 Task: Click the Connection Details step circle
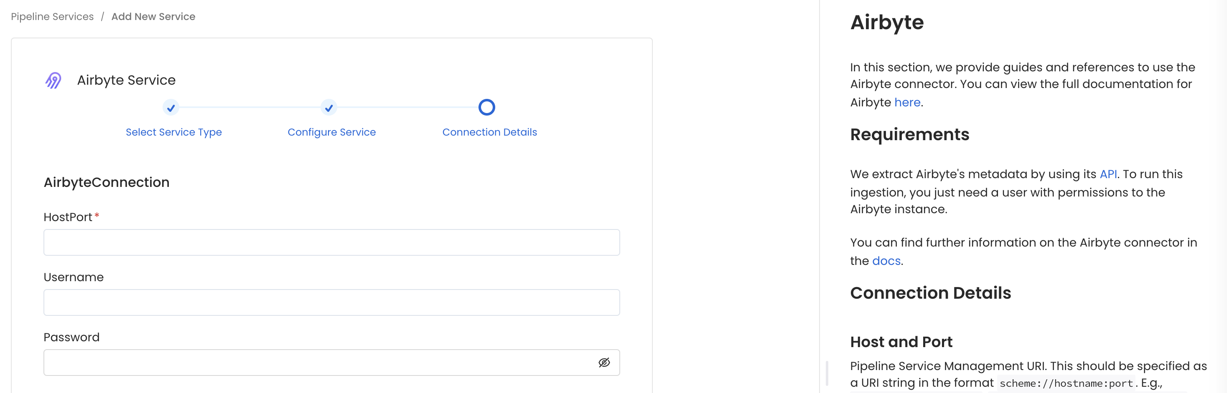486,108
